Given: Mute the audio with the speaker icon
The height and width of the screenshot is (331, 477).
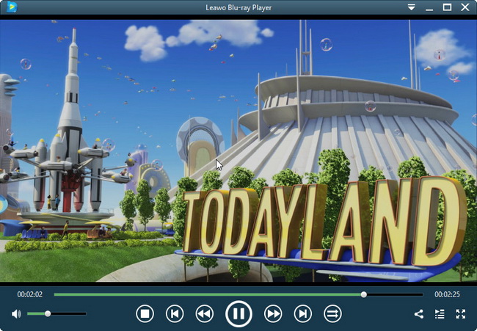Looking at the screenshot, I should coord(16,313).
